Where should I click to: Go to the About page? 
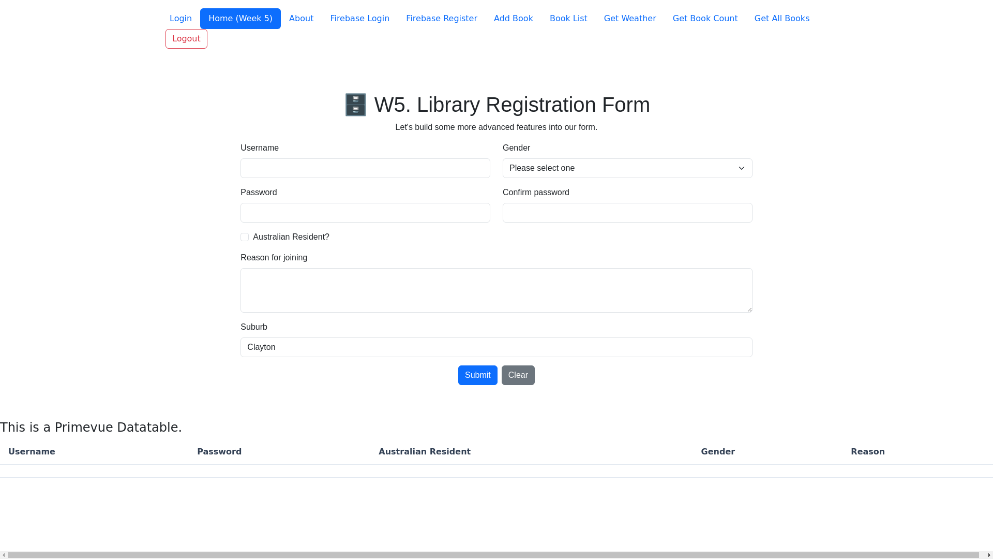[x=301, y=19]
